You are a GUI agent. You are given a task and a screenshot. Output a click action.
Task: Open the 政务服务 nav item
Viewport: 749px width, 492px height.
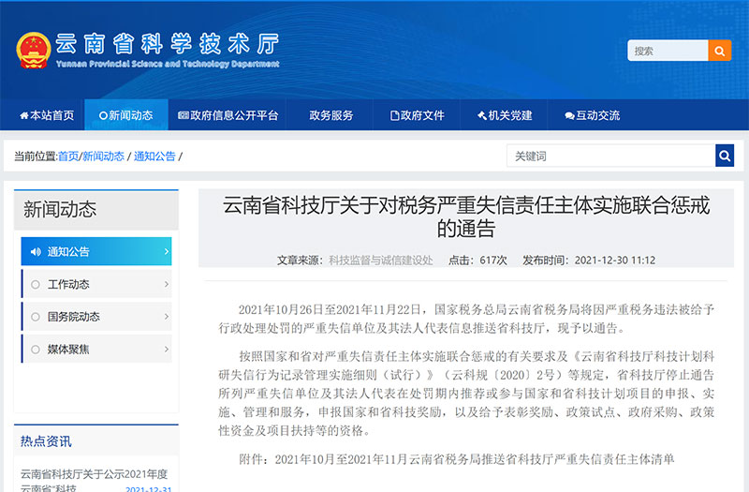point(331,115)
